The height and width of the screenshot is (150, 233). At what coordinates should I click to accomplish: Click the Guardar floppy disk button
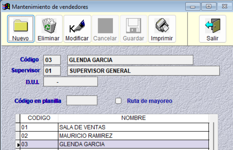133,29
